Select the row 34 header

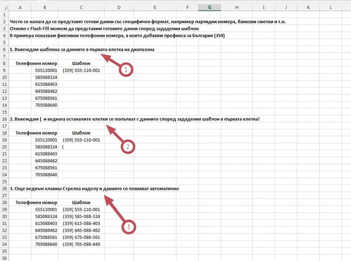[x=5, y=245]
